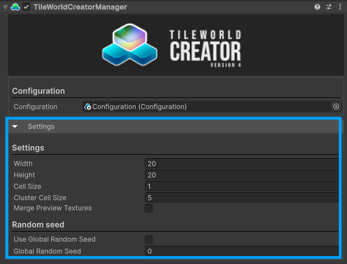Screen dimensions: 347x264
Task: Click the Random seed section heading
Action: [38, 225]
